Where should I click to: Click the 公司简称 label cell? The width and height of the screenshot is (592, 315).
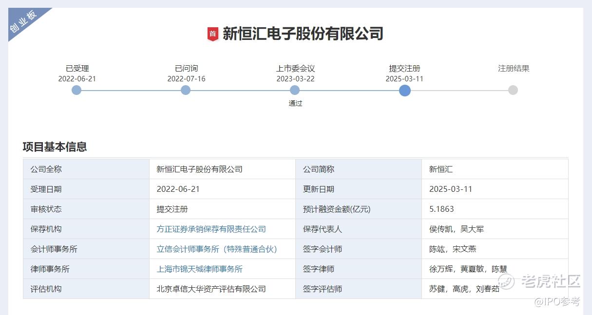coord(359,169)
